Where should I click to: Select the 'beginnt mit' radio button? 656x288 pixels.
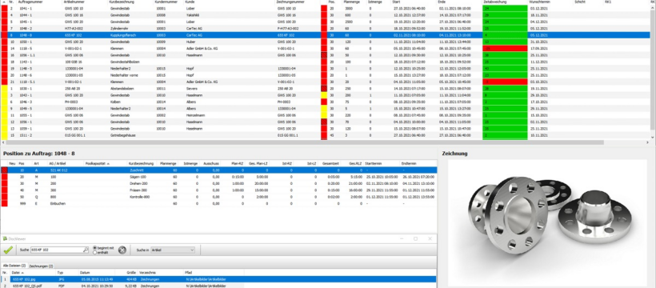[94, 248]
